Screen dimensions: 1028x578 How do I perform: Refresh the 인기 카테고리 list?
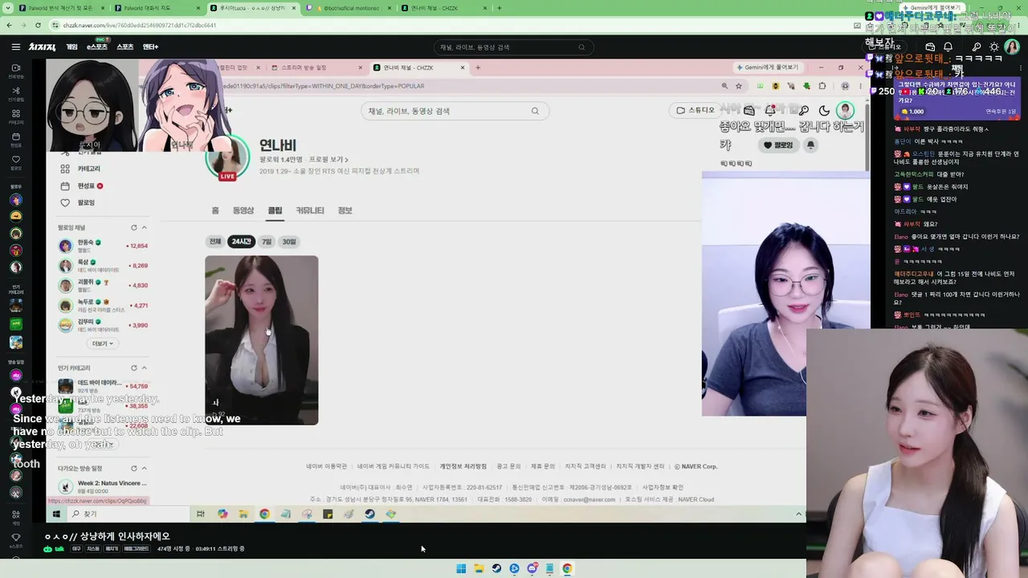[134, 368]
